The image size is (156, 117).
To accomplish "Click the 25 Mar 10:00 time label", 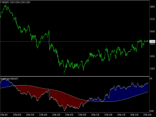I will tap(69, 115).
